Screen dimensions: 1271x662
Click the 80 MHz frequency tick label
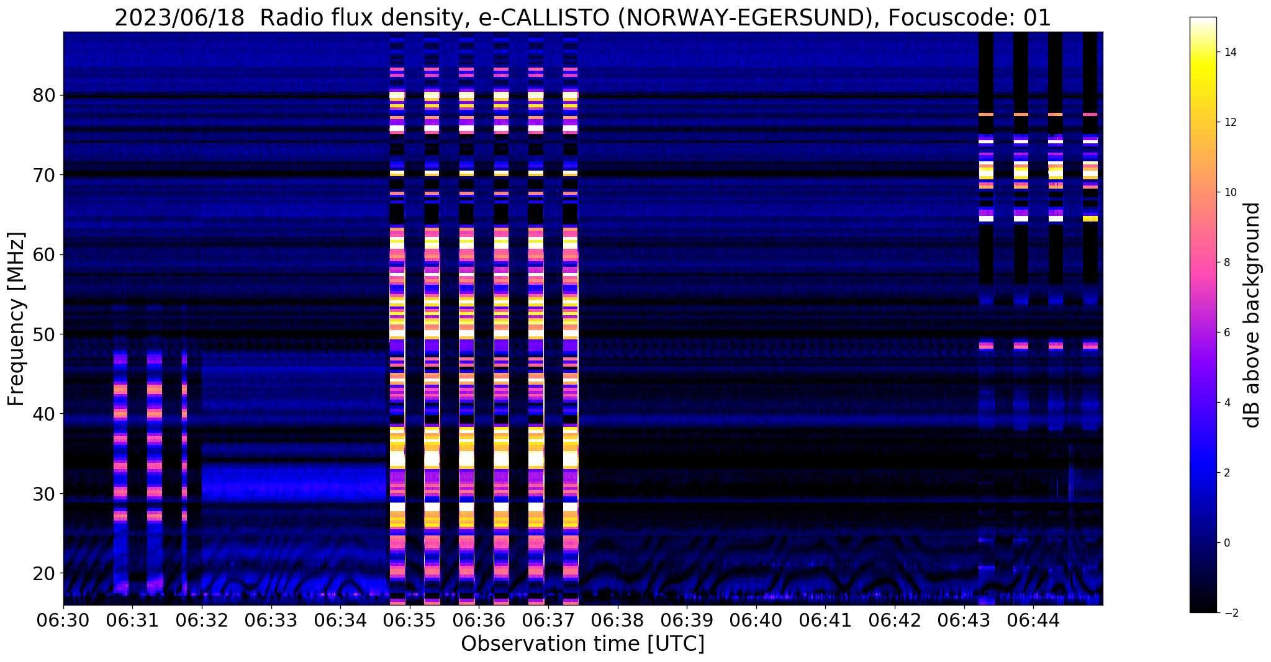45,96
